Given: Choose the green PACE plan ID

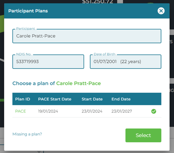Looking at the screenshot, I should coord(21,111).
